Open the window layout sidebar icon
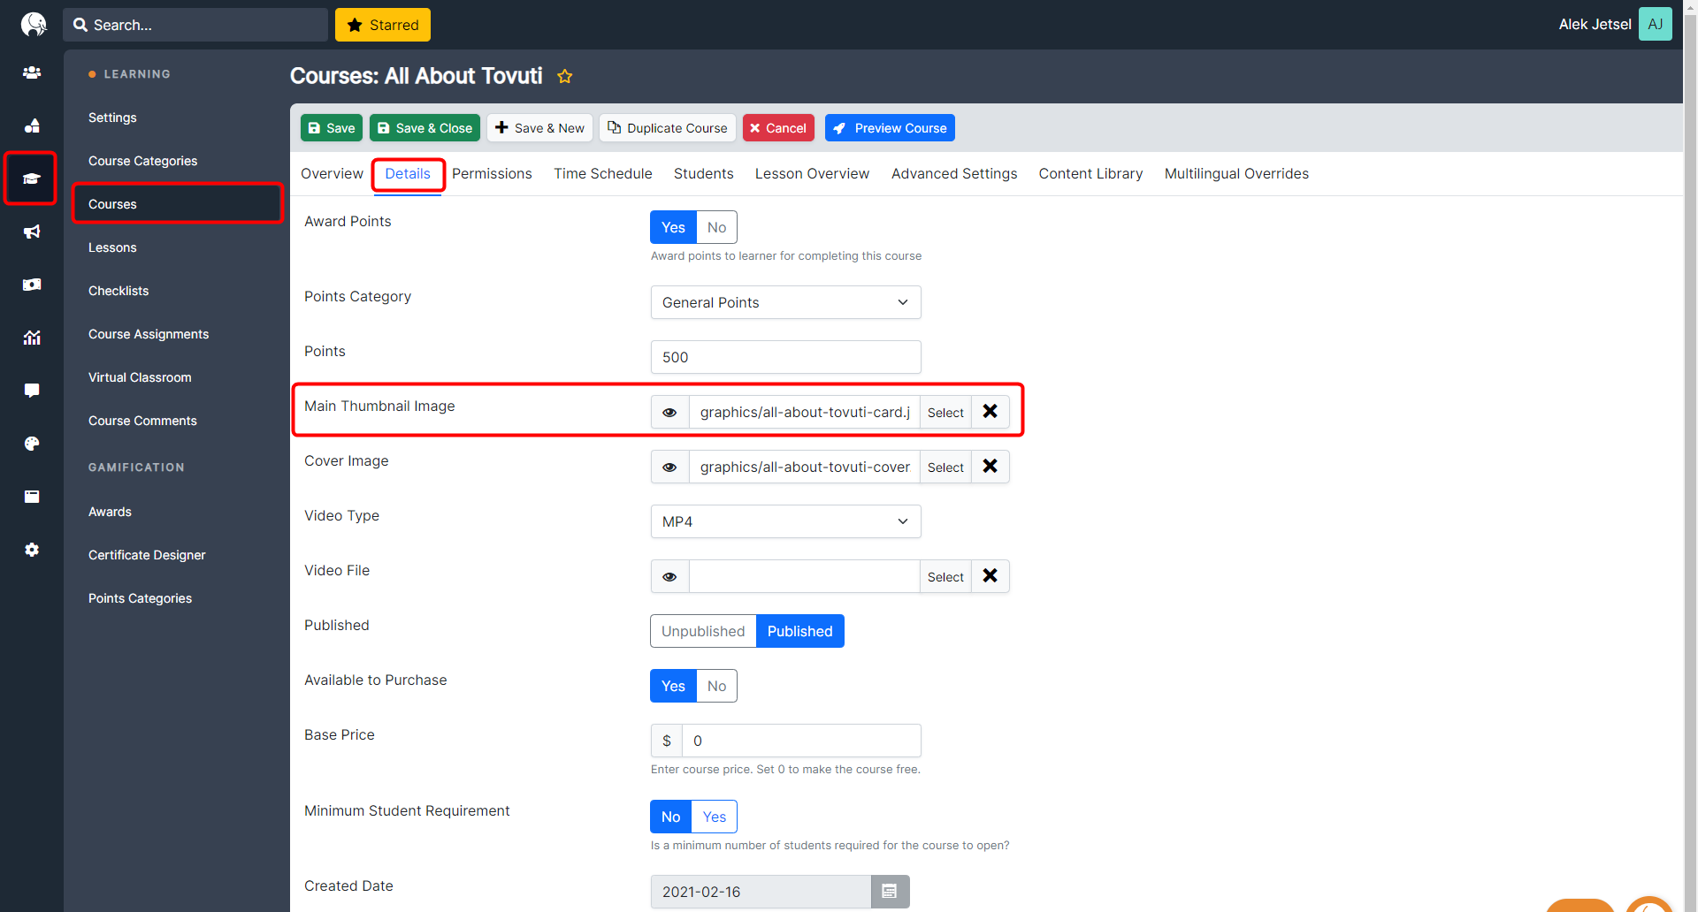 (x=32, y=497)
